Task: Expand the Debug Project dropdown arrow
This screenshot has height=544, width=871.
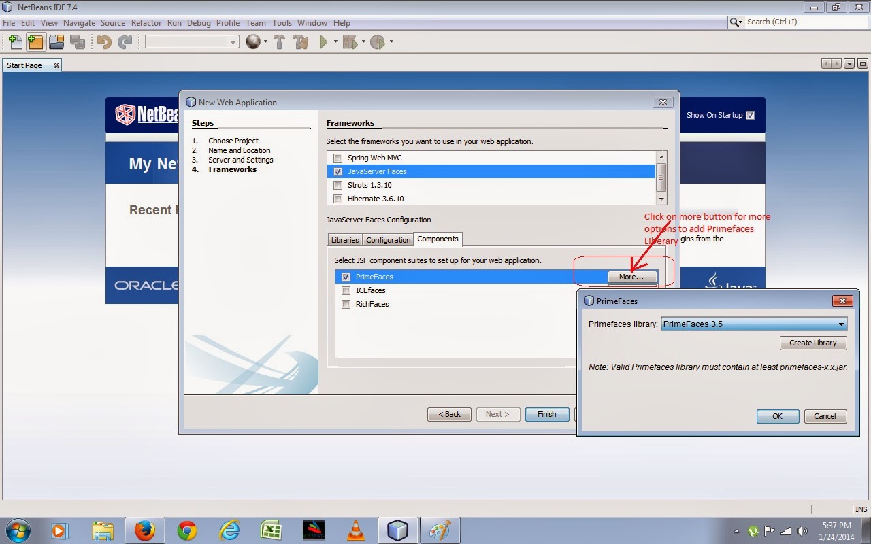Action: click(x=363, y=42)
